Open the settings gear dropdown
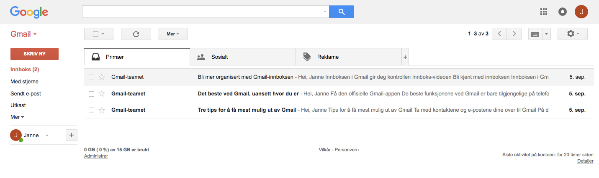This screenshot has height=178, width=599. pos(572,34)
